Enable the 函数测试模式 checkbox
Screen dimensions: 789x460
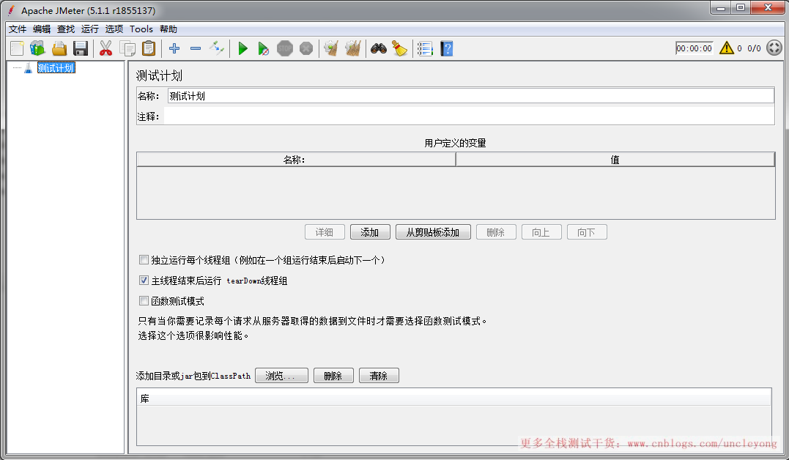click(144, 301)
